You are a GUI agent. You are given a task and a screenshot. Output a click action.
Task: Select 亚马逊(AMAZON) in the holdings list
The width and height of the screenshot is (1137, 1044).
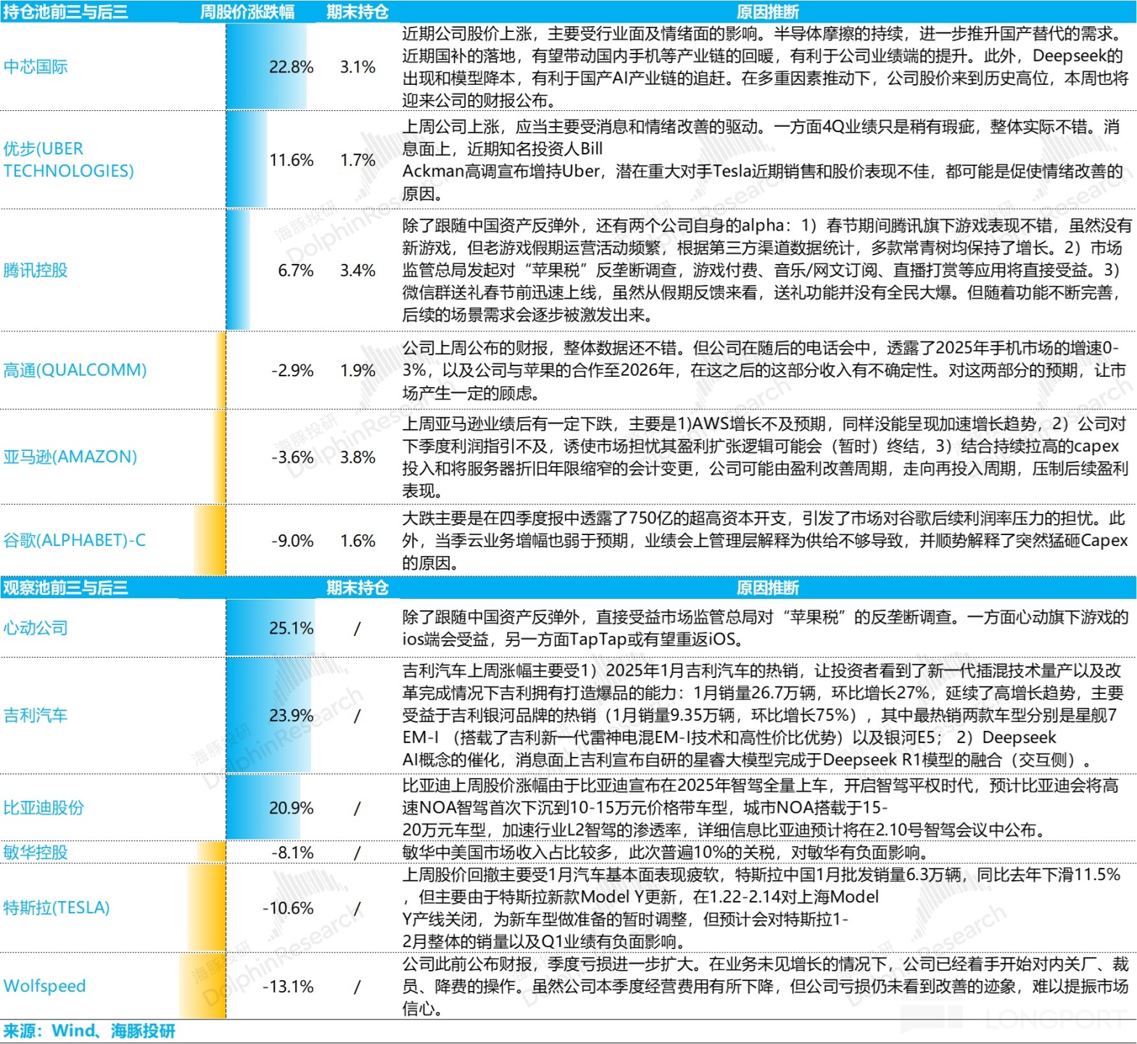tap(70, 457)
